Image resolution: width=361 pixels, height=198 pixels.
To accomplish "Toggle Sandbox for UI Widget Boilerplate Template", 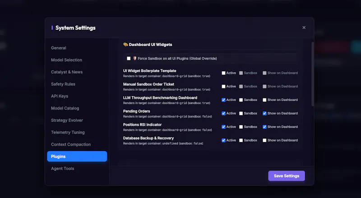I will click(x=241, y=73).
